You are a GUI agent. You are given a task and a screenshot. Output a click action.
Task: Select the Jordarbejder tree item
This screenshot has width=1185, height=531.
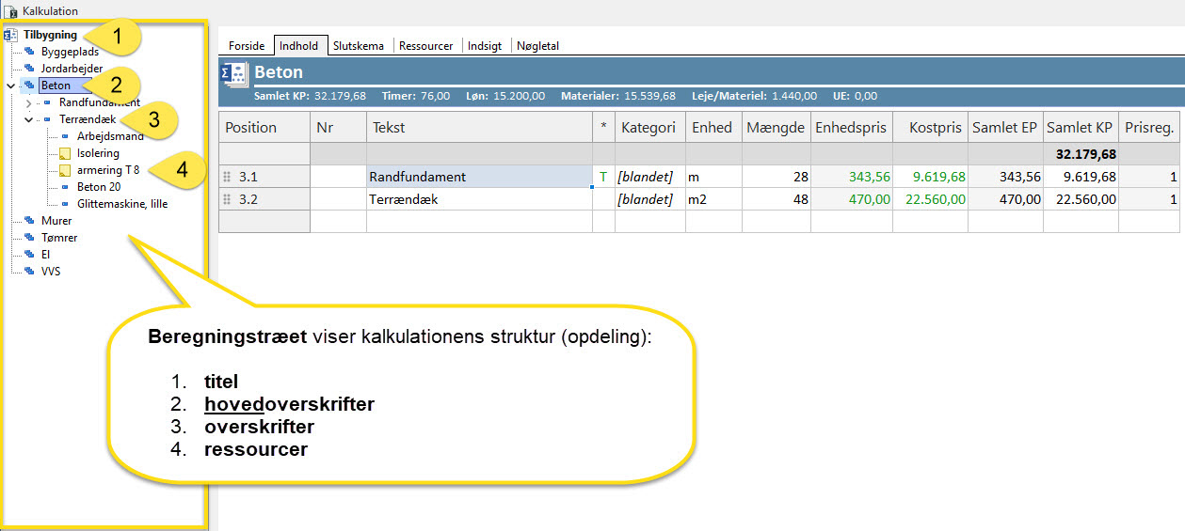point(72,69)
